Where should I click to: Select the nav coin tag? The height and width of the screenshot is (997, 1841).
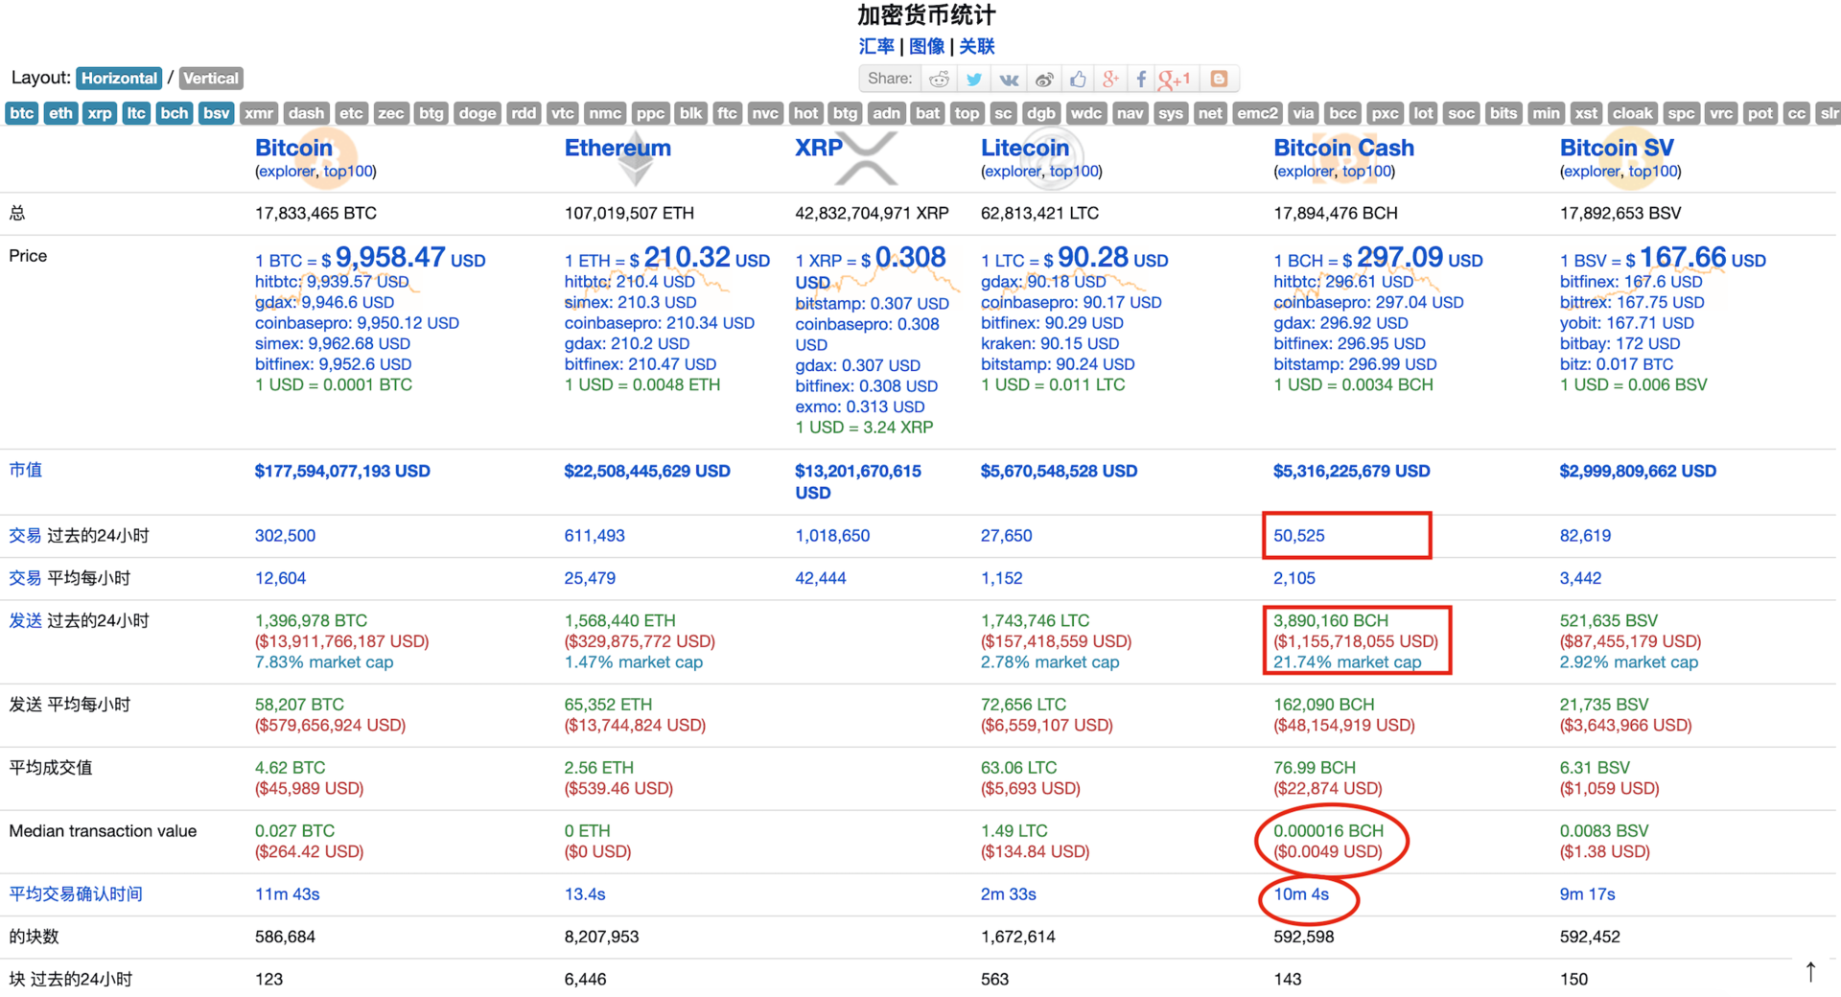[x=1130, y=113]
